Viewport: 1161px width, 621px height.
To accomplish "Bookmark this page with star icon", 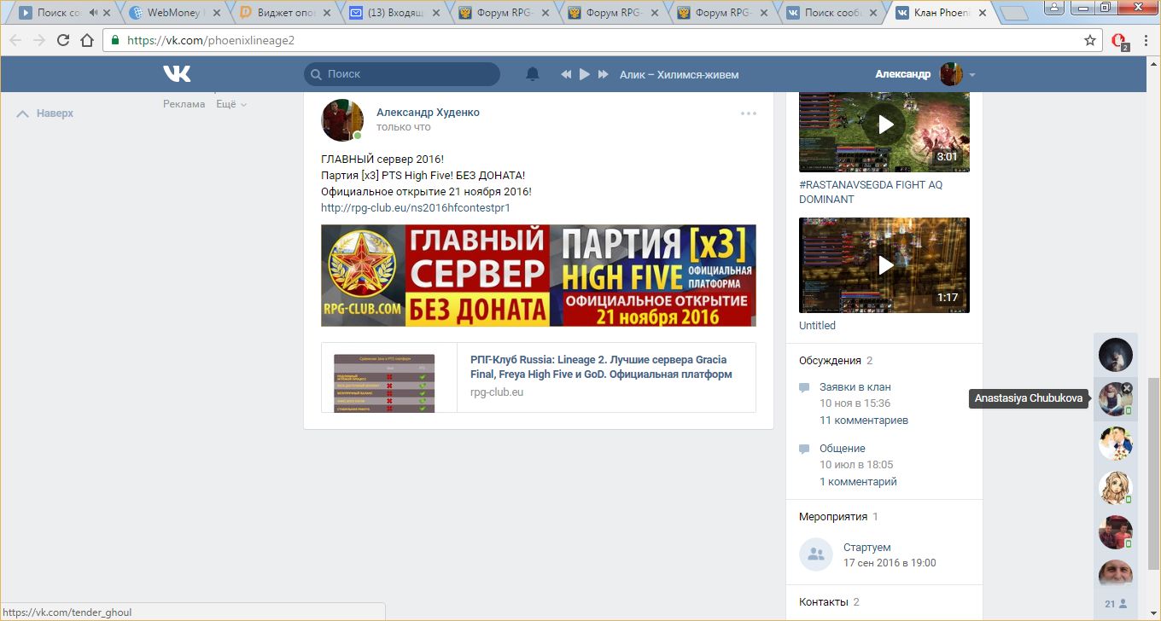I will coord(1090,40).
